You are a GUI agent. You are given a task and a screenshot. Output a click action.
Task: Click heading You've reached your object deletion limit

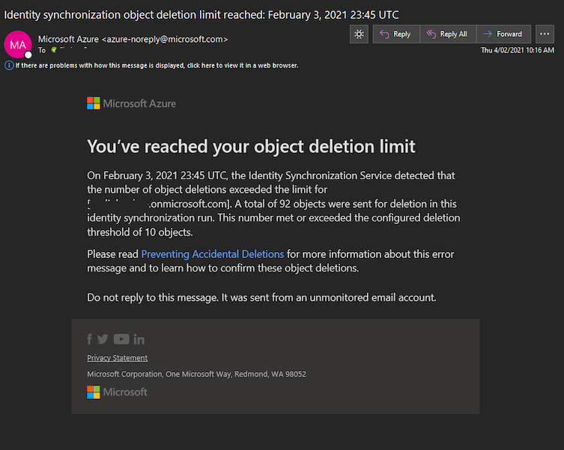(251, 147)
